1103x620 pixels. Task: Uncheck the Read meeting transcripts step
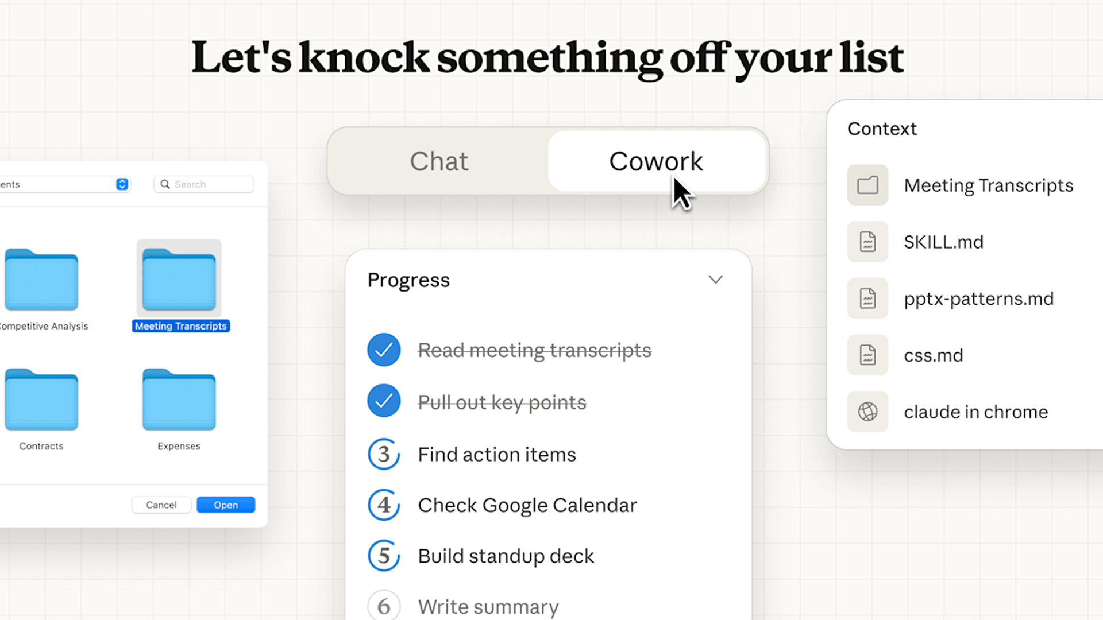[x=384, y=350]
